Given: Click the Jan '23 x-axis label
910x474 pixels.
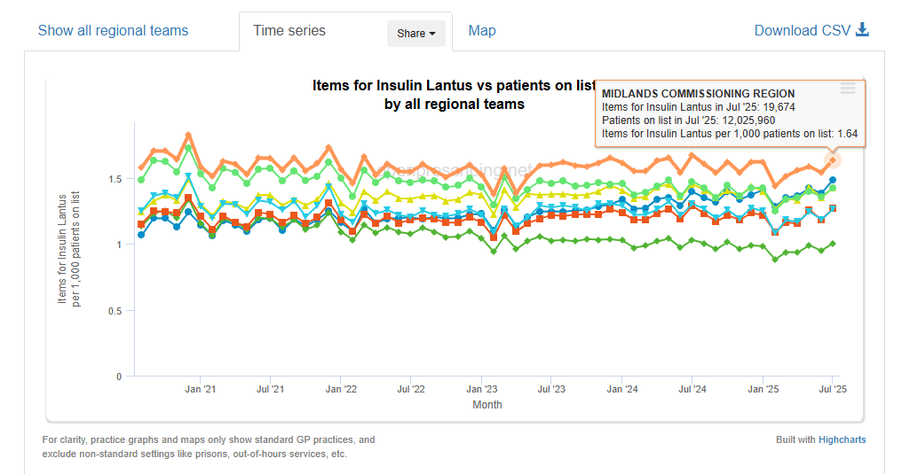Looking at the screenshot, I should [x=481, y=389].
